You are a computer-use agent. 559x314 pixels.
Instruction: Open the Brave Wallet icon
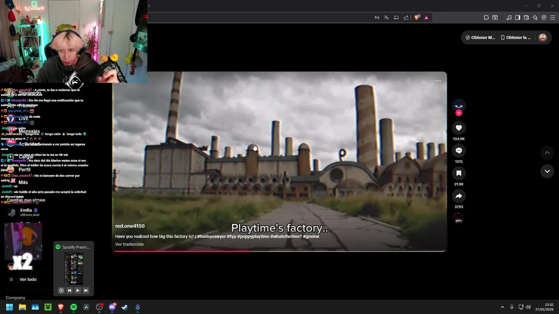pos(526,17)
